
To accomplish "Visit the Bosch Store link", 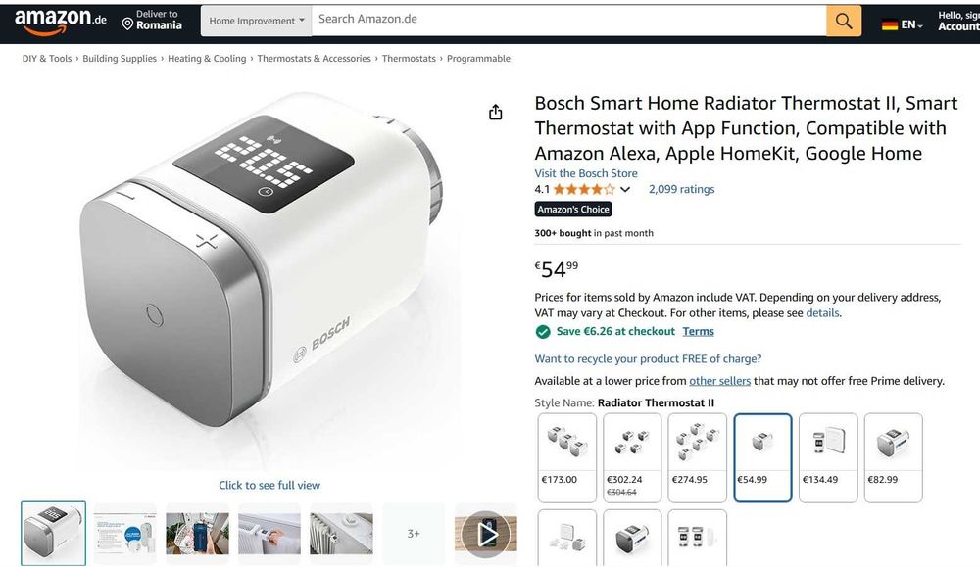I will click(586, 173).
